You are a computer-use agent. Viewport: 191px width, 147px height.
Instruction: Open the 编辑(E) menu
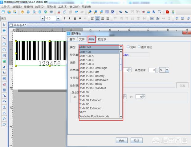point(17,7)
